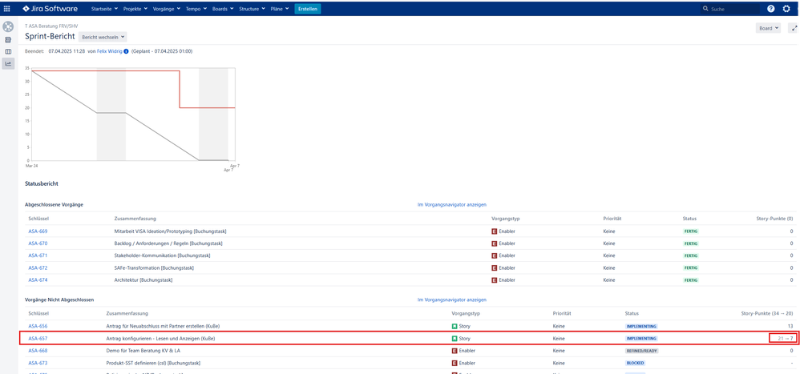Expand the Structure menu

click(x=253, y=9)
